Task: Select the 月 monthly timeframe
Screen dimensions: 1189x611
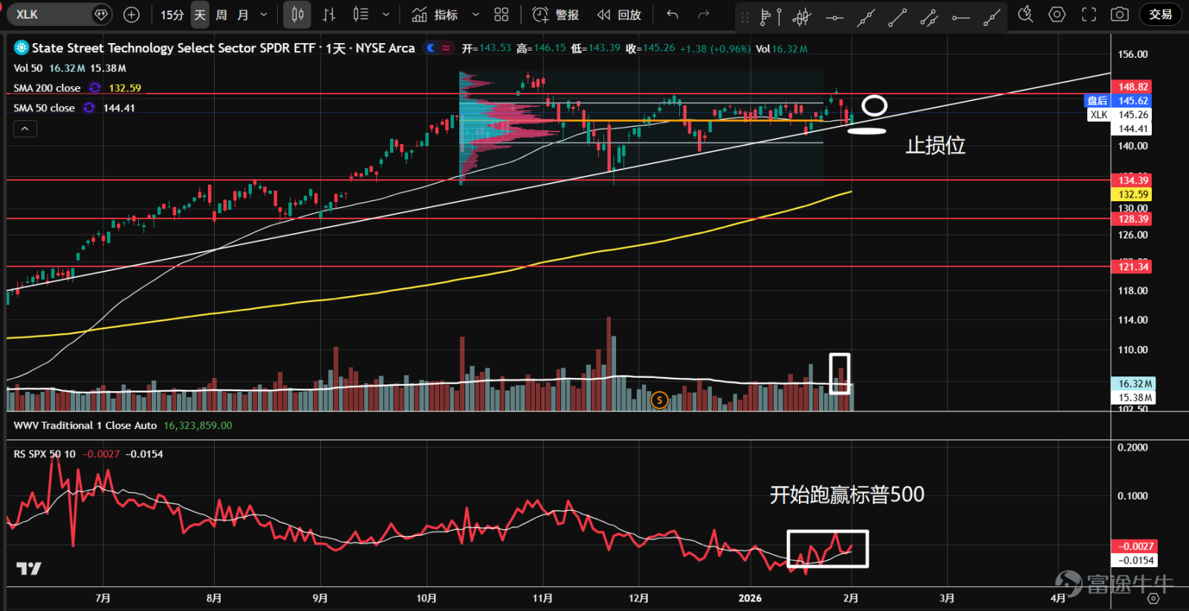Action: (243, 15)
